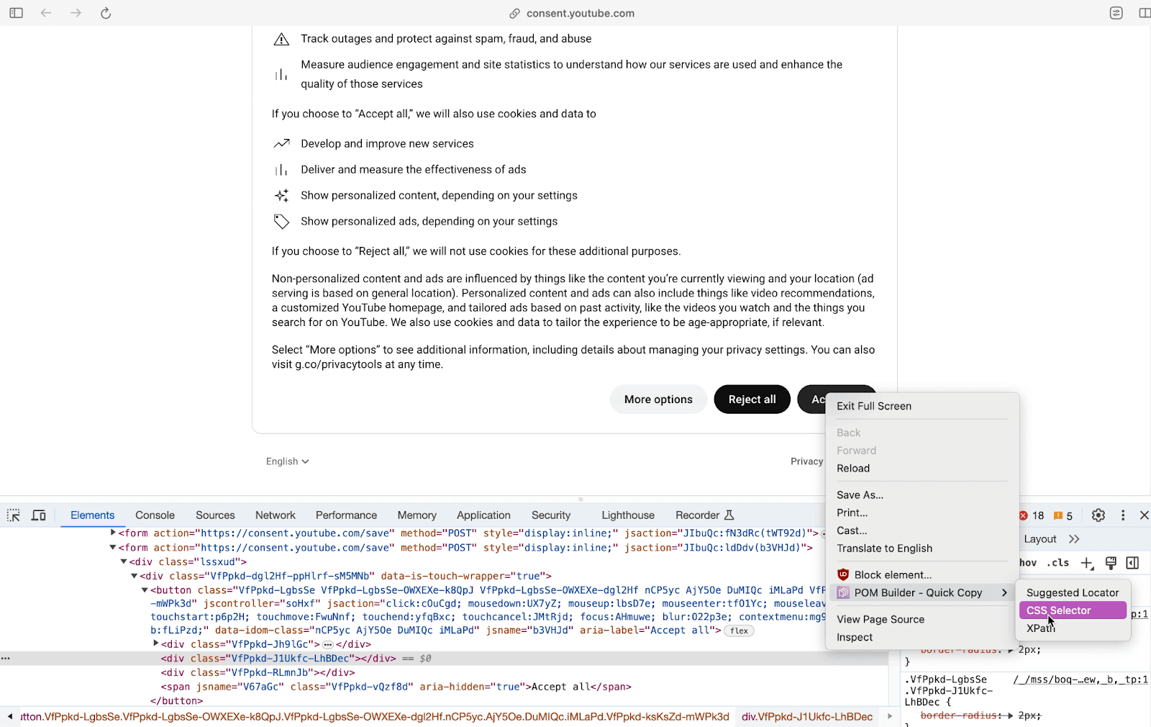Toggle the device emulation toolbar
This screenshot has width=1151, height=727.
point(39,515)
